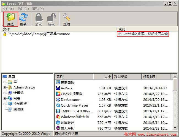
Task: Sort file list by 修改日期 column
Action: [x=156, y=76]
